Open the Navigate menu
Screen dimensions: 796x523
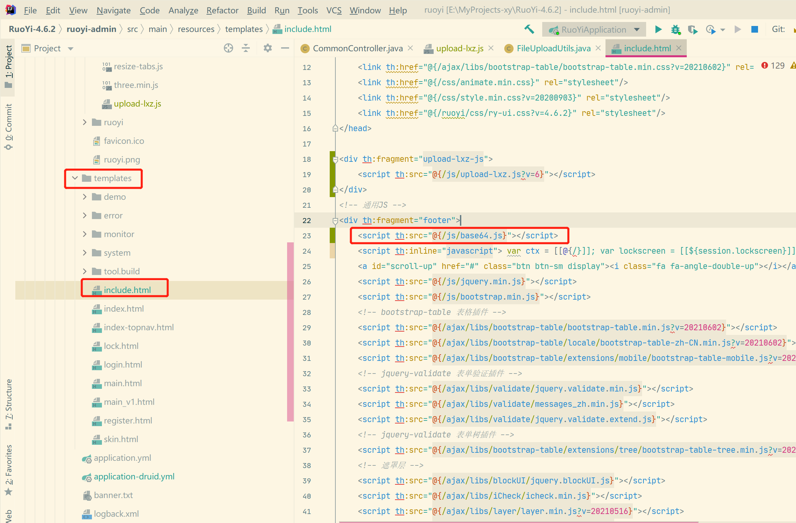[113, 10]
